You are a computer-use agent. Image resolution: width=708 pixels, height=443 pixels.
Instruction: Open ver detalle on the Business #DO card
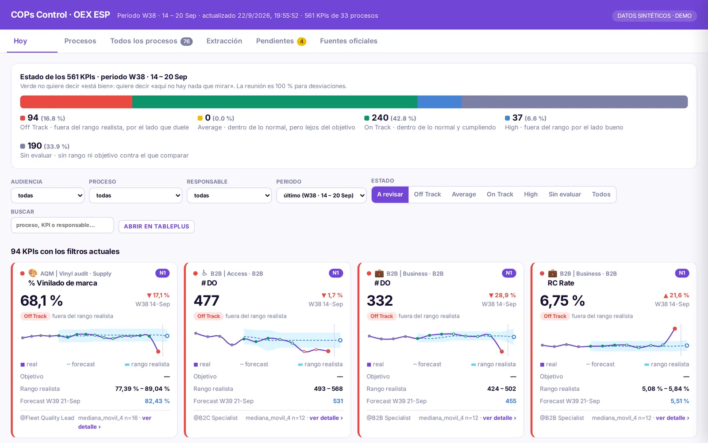[x=500, y=418]
